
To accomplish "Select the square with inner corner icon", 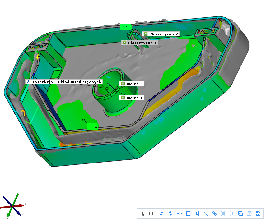I will pos(197,213).
